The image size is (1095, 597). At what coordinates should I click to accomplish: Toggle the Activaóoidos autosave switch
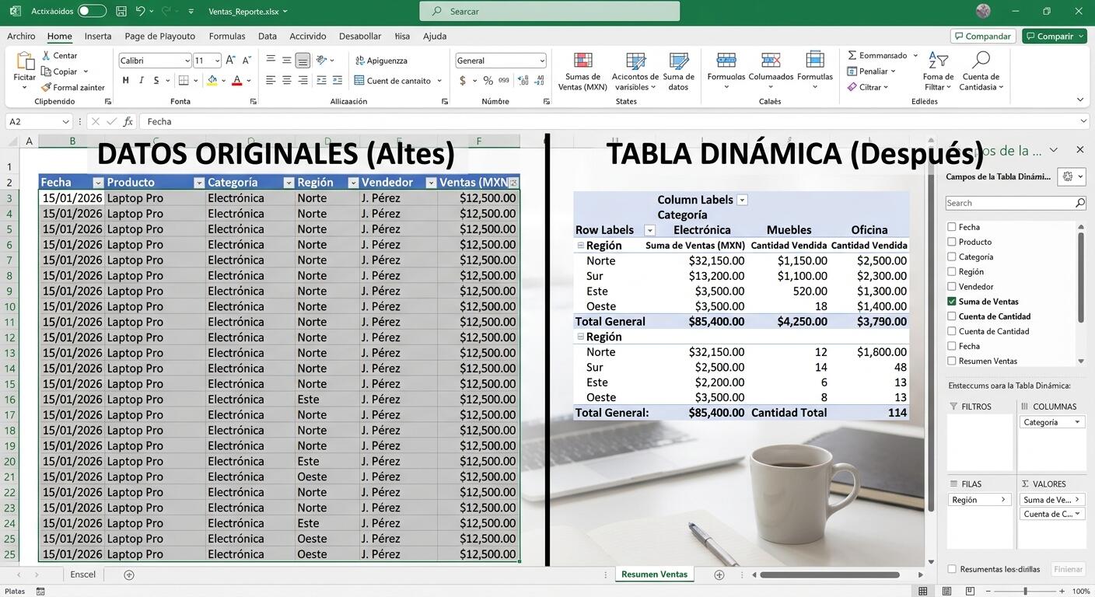pyautogui.click(x=92, y=11)
